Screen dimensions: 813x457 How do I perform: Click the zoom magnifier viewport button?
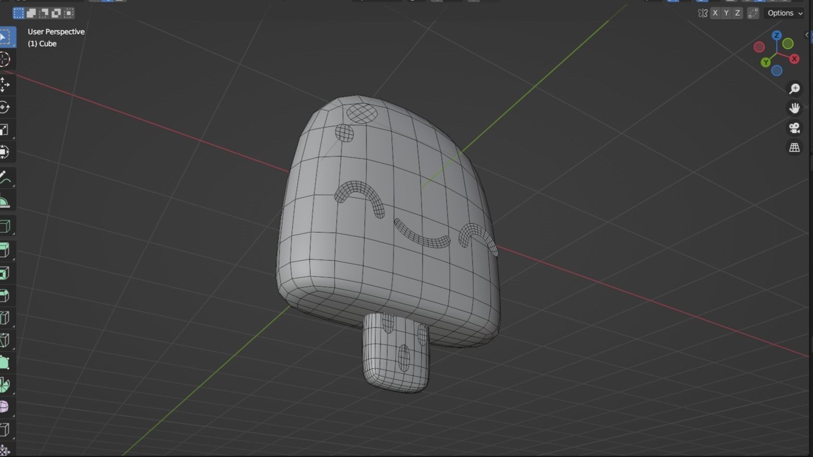tap(794, 88)
